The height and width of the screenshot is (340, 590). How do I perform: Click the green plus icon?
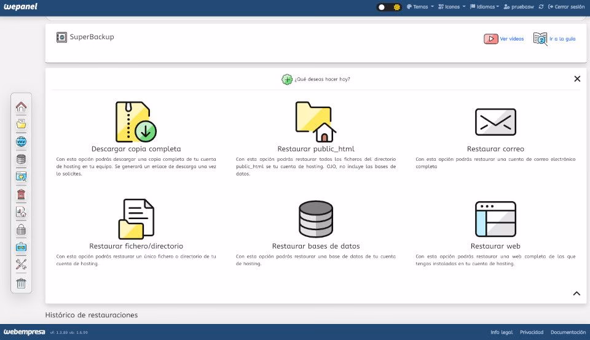tap(287, 79)
